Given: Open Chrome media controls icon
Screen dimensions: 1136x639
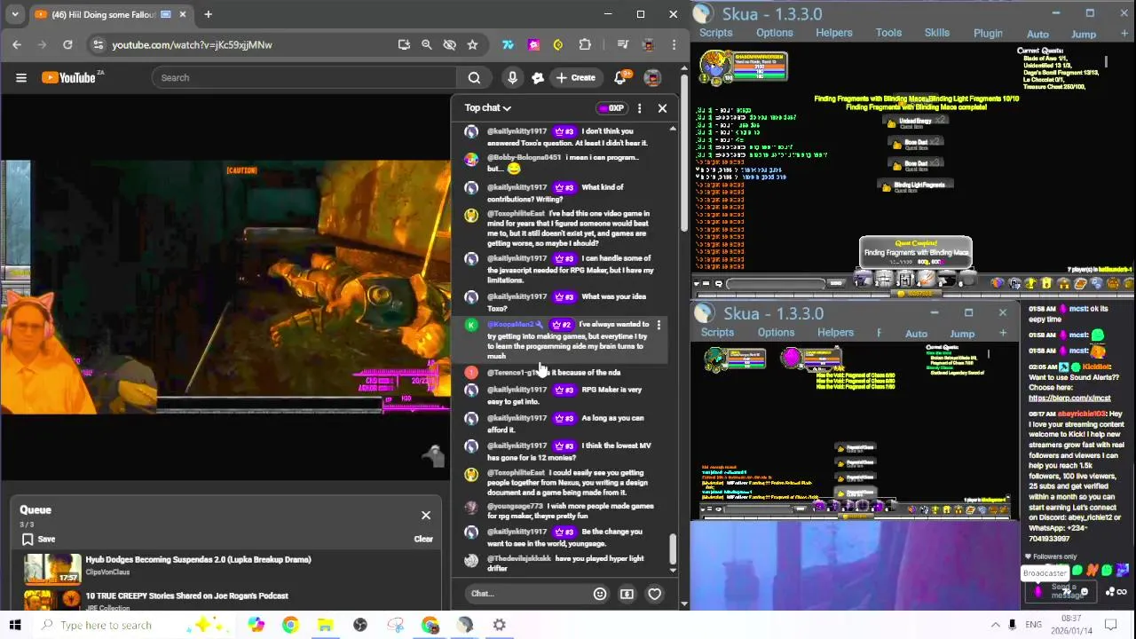Looking at the screenshot, I should pyautogui.click(x=623, y=44).
